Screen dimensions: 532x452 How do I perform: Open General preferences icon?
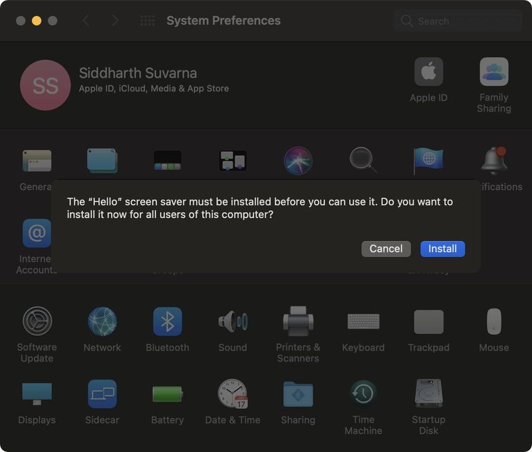click(37, 161)
